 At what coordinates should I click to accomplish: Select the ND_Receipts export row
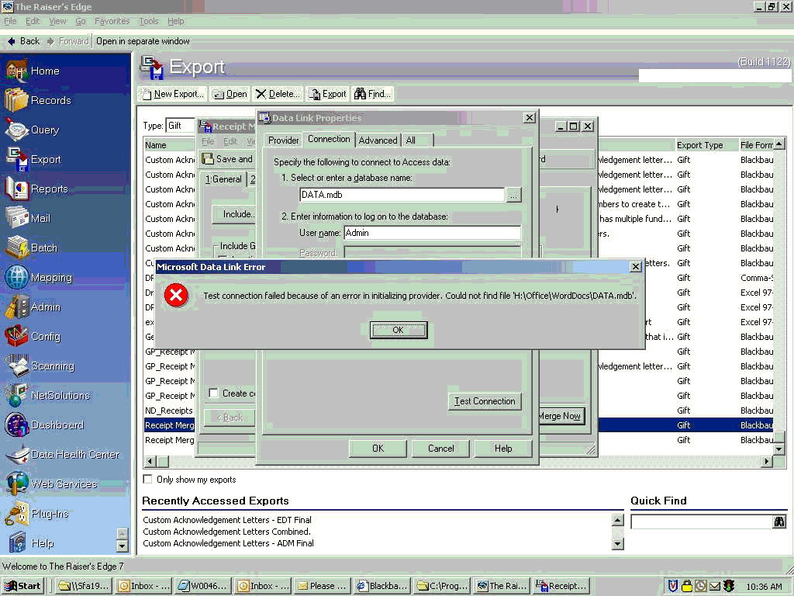[170, 410]
